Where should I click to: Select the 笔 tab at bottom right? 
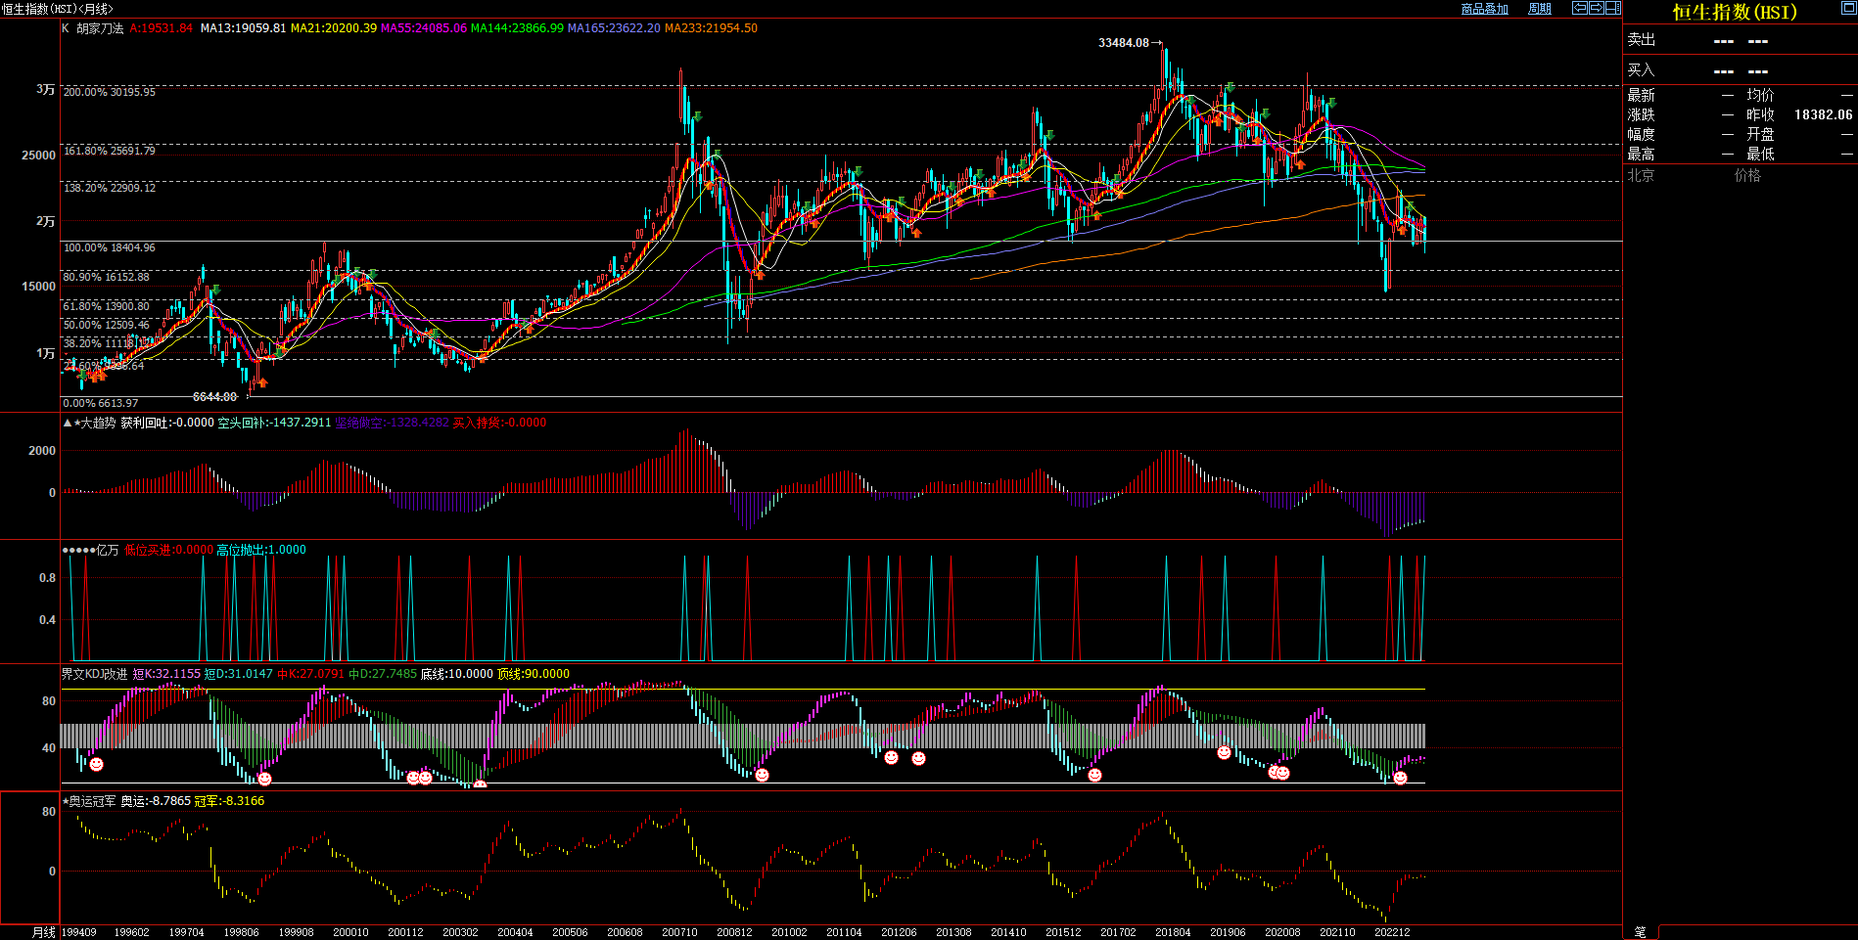coord(1641,932)
